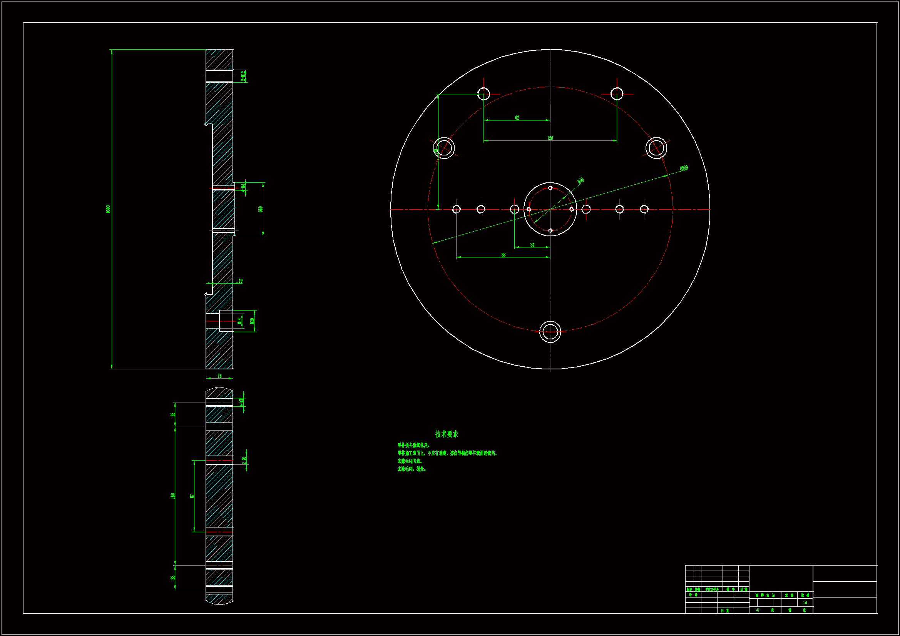Select the 2-M12 thread annotation
The image size is (900, 636).
[x=243, y=76]
